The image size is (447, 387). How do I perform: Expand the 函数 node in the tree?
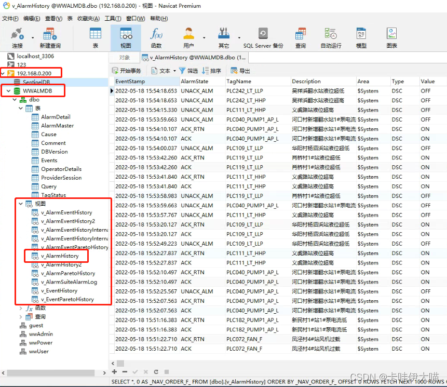[21, 308]
